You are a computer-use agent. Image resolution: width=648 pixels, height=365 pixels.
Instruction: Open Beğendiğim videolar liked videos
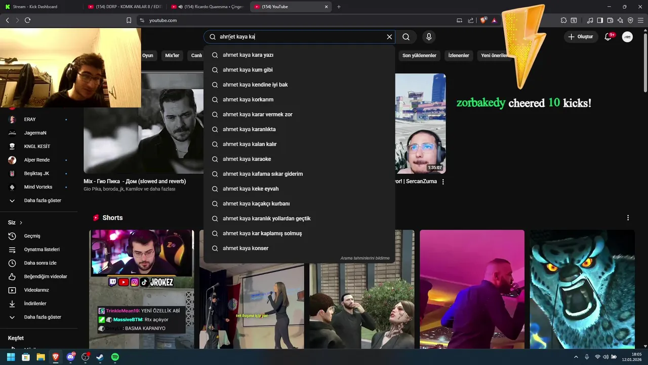click(x=39, y=276)
